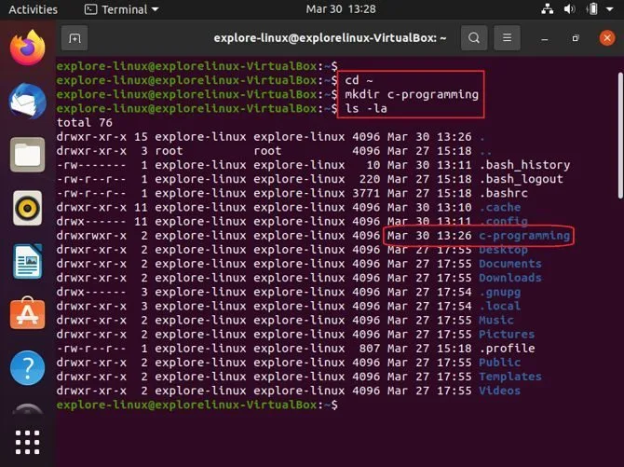The height and width of the screenshot is (467, 624).
Task: Click the volume speaker icon in top bar
Action: tap(569, 9)
